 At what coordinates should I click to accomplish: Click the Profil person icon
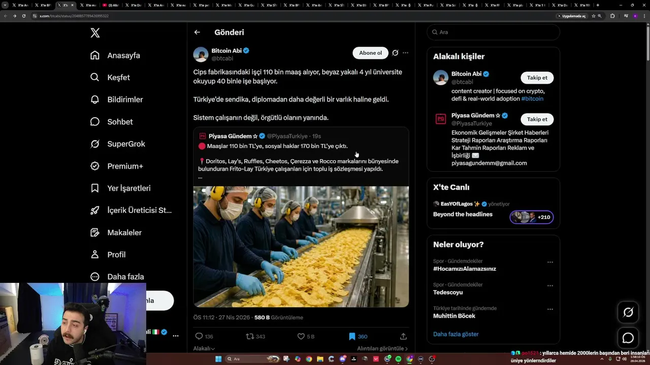[x=95, y=254]
